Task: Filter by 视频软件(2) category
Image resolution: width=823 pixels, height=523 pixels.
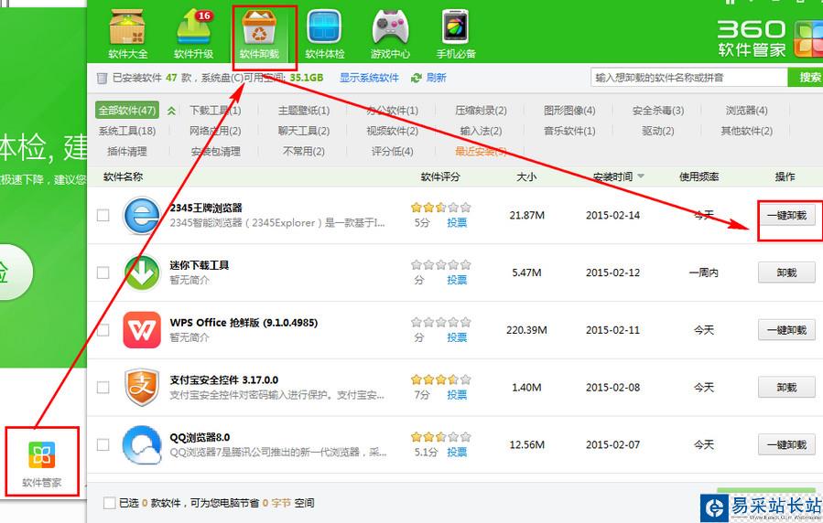Action: click(x=392, y=131)
